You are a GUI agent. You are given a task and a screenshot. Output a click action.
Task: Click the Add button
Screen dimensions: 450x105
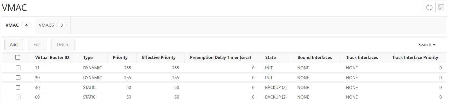click(x=14, y=45)
